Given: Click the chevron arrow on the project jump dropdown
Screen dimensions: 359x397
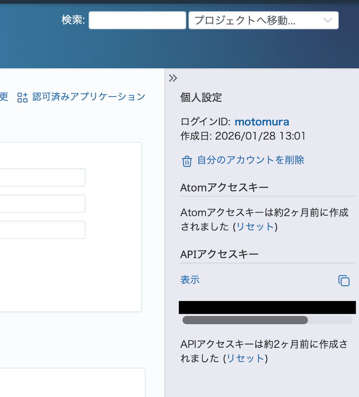Looking at the screenshot, I should click(328, 20).
